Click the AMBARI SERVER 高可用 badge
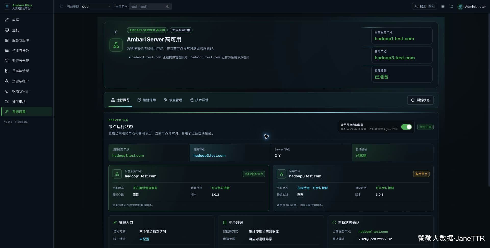The height and width of the screenshot is (248, 490). (x=147, y=30)
